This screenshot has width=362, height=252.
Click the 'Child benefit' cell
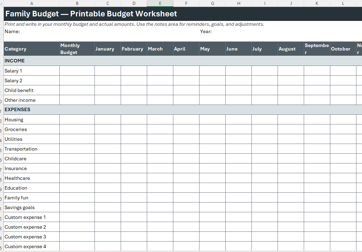click(32, 90)
